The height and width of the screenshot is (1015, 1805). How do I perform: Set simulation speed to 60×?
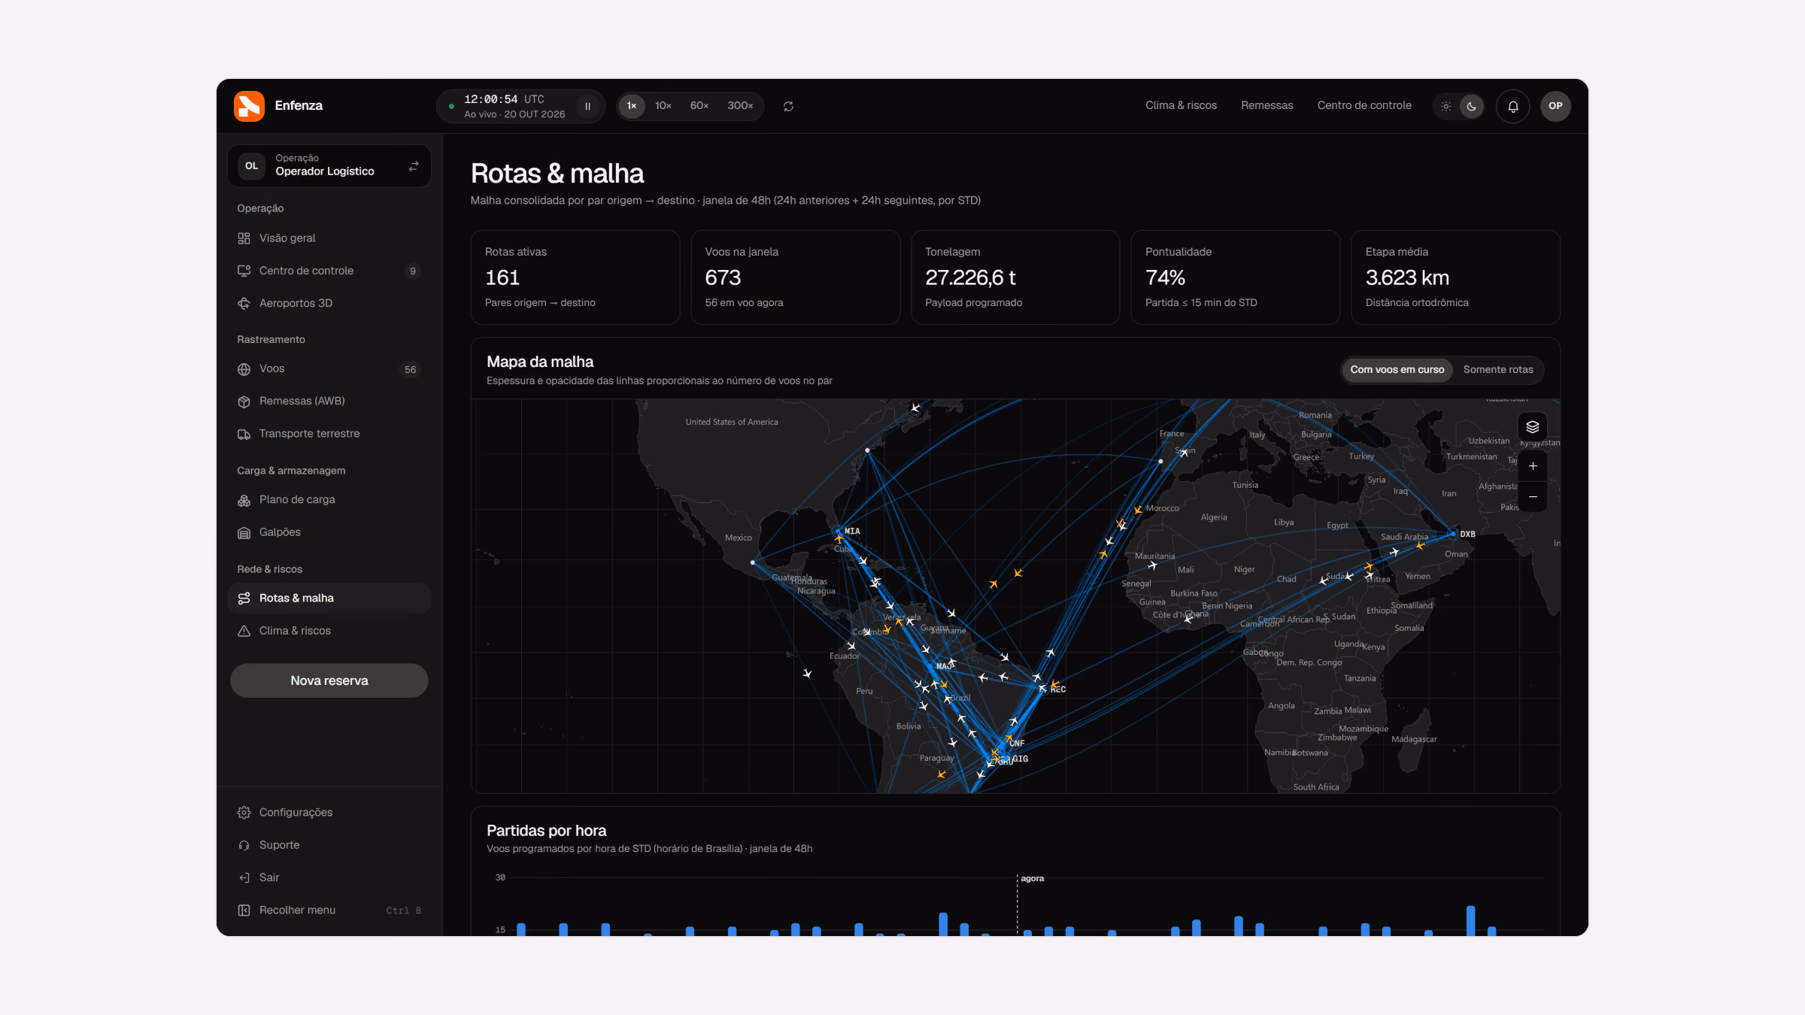click(699, 106)
